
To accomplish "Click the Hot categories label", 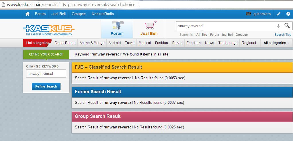I will click(38, 43).
